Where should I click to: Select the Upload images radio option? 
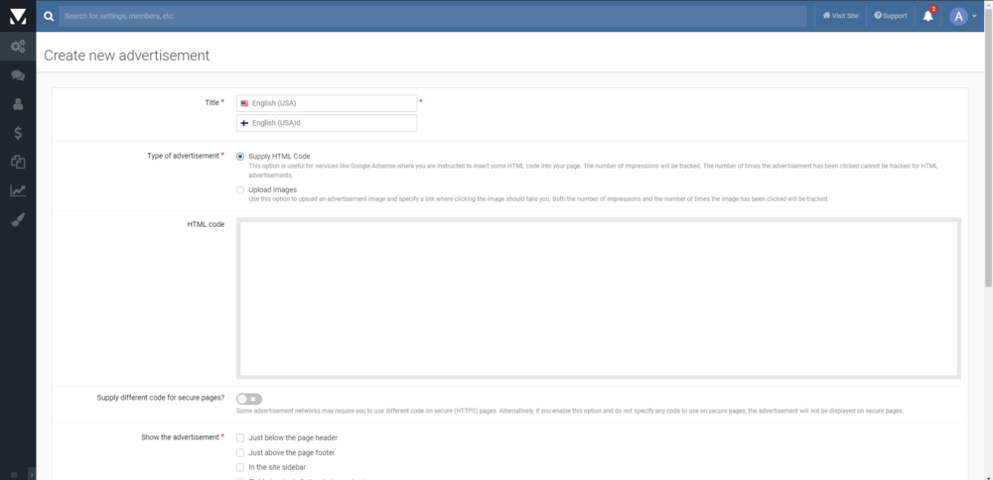(240, 189)
